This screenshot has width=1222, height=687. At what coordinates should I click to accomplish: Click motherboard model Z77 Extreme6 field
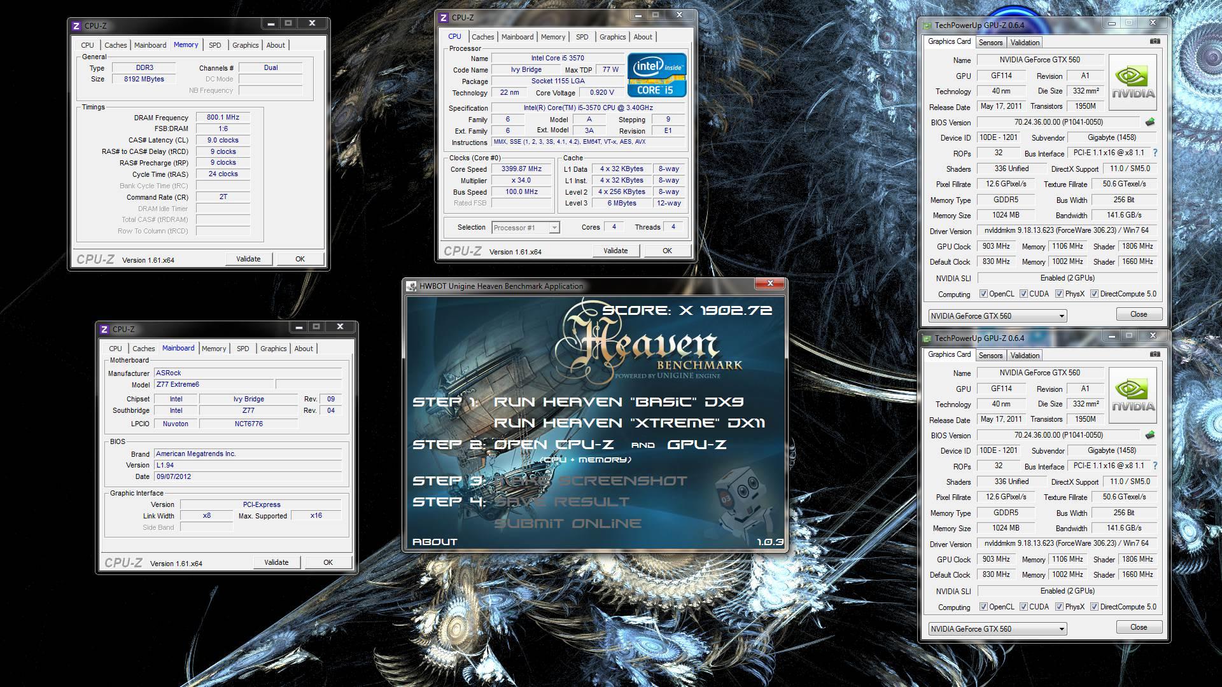click(x=214, y=385)
